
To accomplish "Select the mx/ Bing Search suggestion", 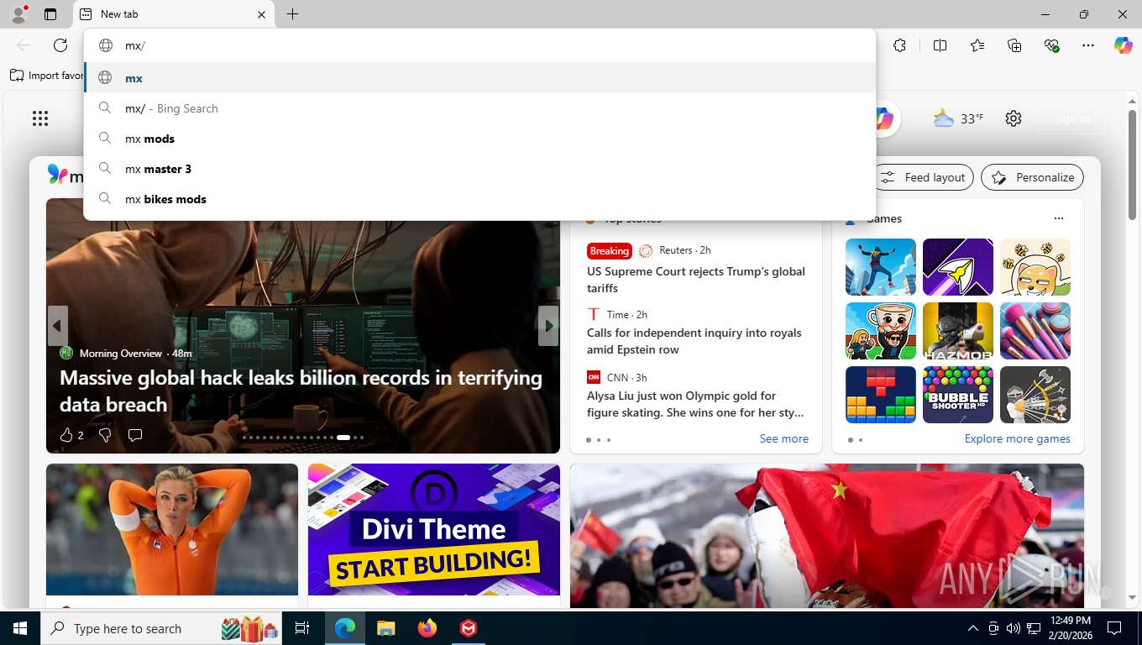I will click(x=480, y=108).
